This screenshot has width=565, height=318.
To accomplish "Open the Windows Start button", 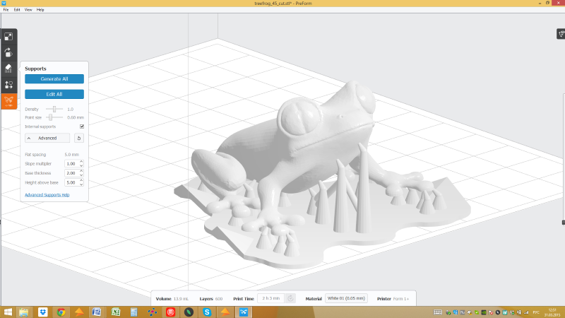I will (x=8, y=312).
